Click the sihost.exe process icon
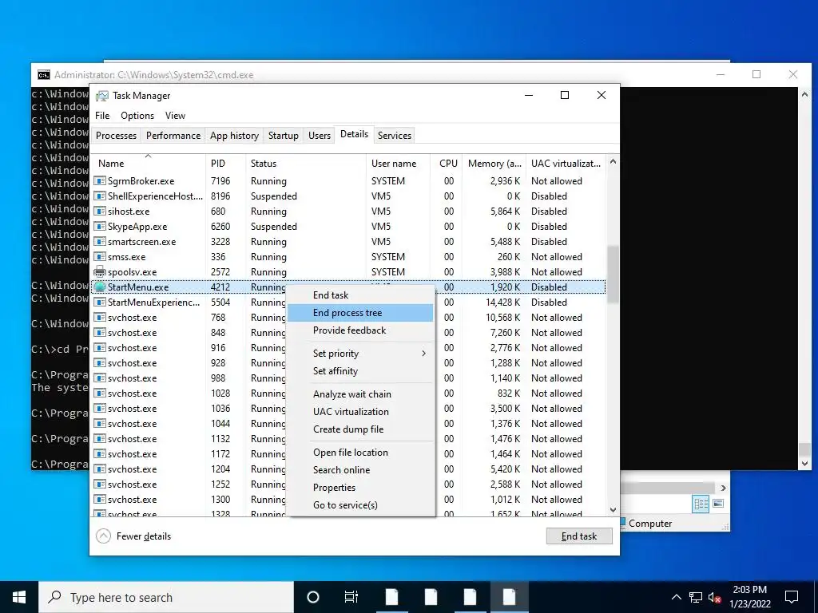Screen dimensions: 818x613 100,211
